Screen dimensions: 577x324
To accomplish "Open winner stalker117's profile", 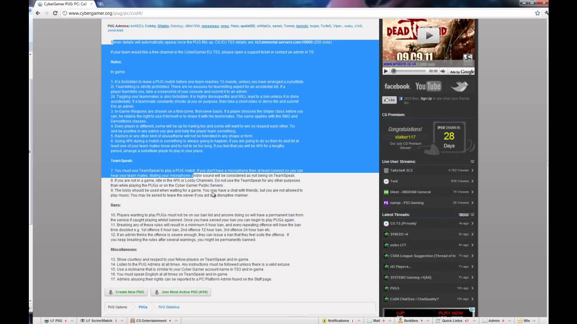I will click(x=405, y=137).
